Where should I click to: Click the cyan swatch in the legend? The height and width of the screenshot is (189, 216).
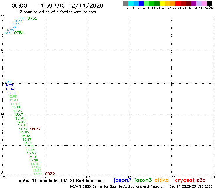(x=131, y=3)
